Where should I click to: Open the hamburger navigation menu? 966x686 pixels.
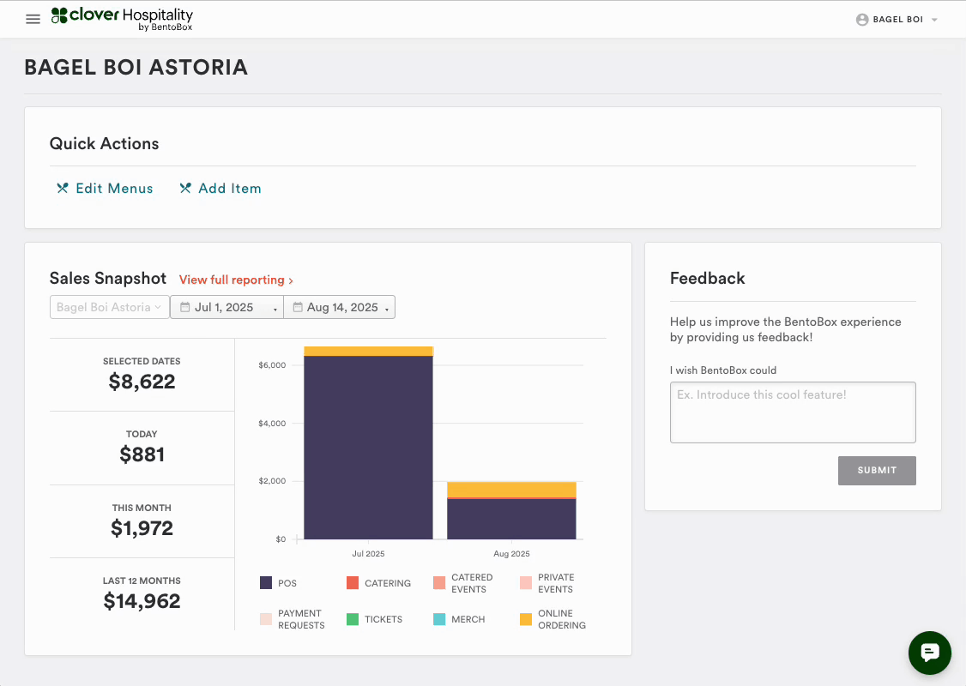(x=33, y=19)
